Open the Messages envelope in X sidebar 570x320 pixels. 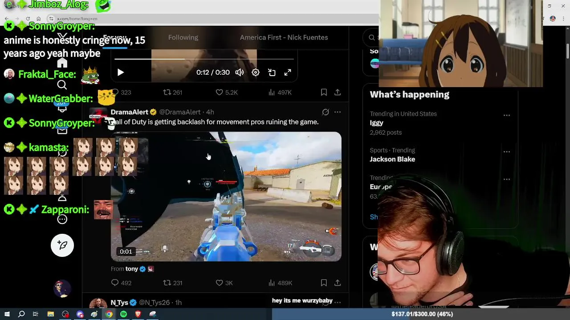click(62, 130)
